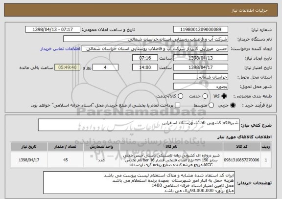Choose the کالا/خدمت radio option

(x=180, y=96)
